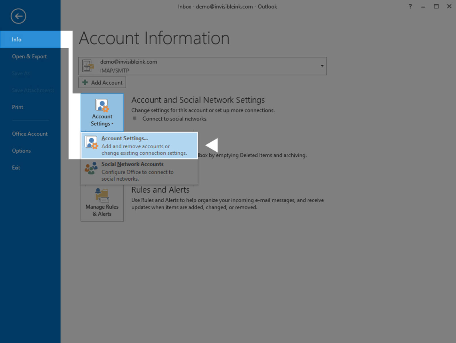
Task: Minimize the Outlook window
Action: pyautogui.click(x=423, y=6)
